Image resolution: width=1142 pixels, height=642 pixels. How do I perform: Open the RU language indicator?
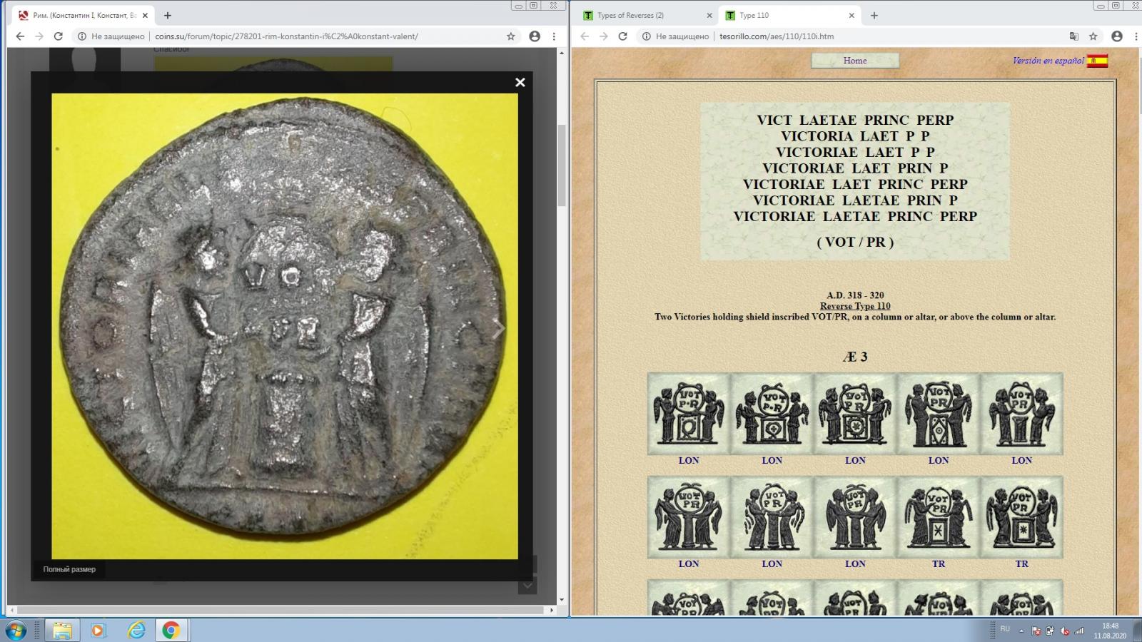click(x=1005, y=629)
